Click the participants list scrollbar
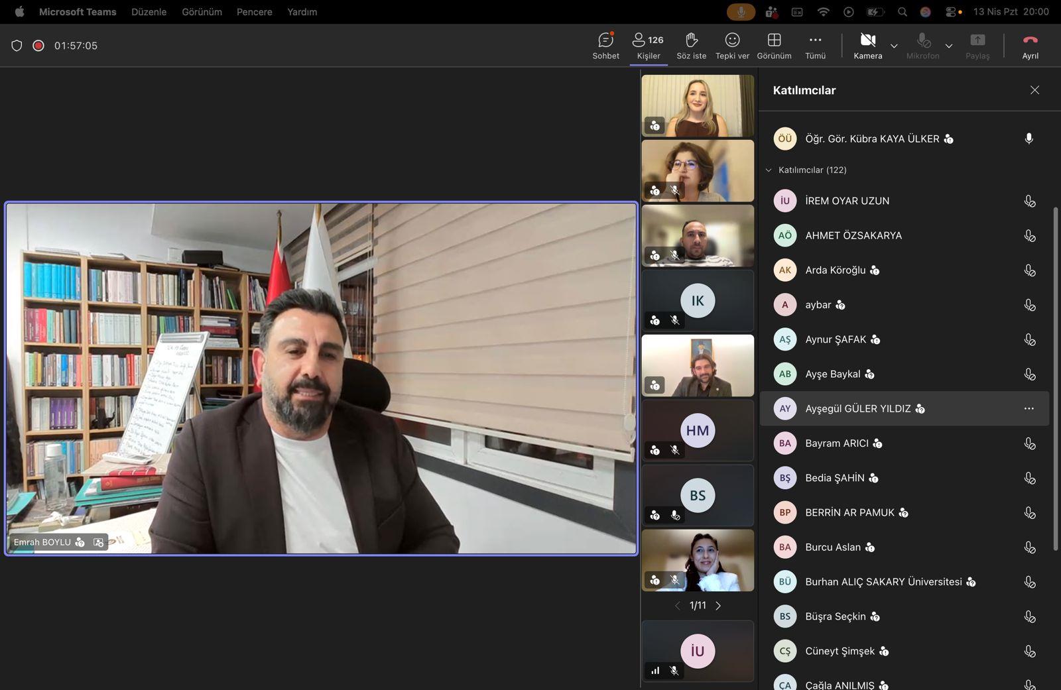Viewport: 1061px width, 690px height. [x=1056, y=378]
